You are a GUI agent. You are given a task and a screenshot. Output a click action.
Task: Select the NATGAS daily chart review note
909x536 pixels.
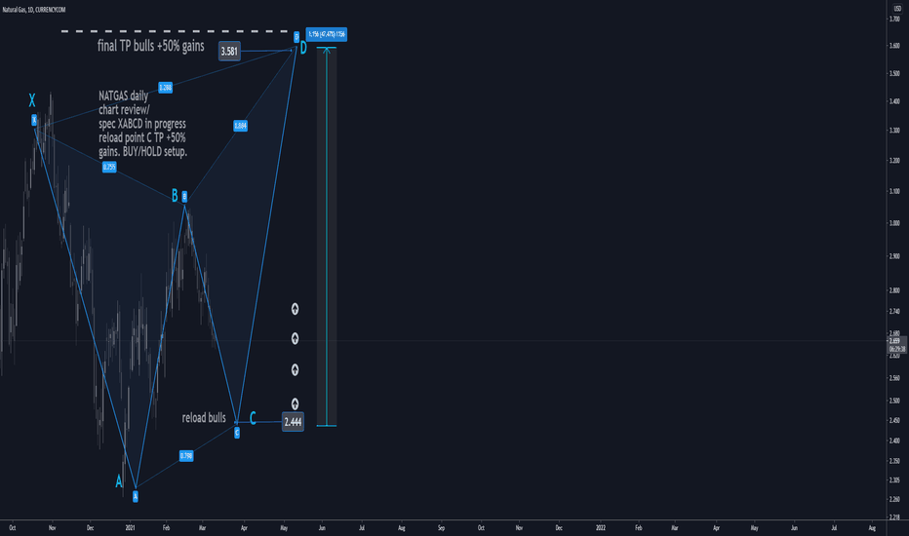(x=142, y=124)
